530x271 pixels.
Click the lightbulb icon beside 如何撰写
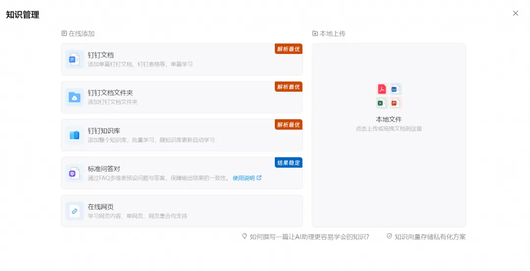tap(244, 237)
